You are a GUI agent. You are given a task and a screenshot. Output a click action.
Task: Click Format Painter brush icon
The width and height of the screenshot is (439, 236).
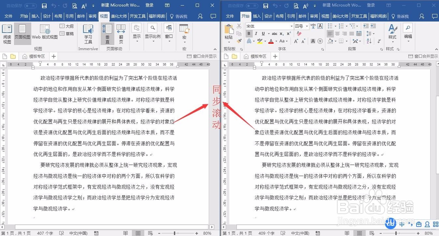pos(239,41)
